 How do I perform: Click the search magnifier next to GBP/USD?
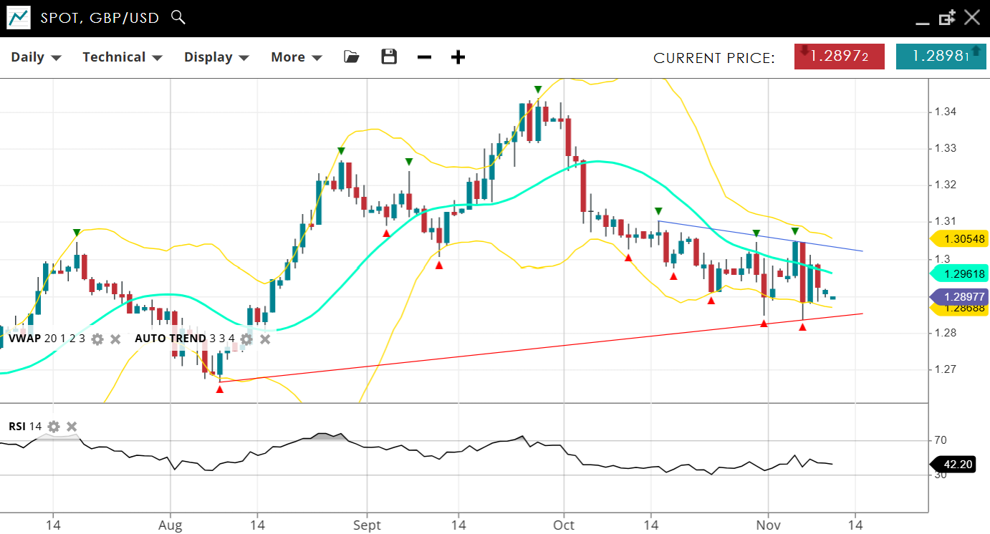click(x=178, y=17)
